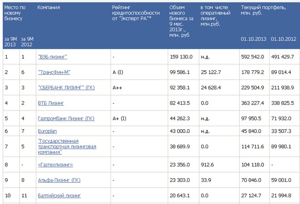Select the cell 338 825.5

click(x=283, y=103)
